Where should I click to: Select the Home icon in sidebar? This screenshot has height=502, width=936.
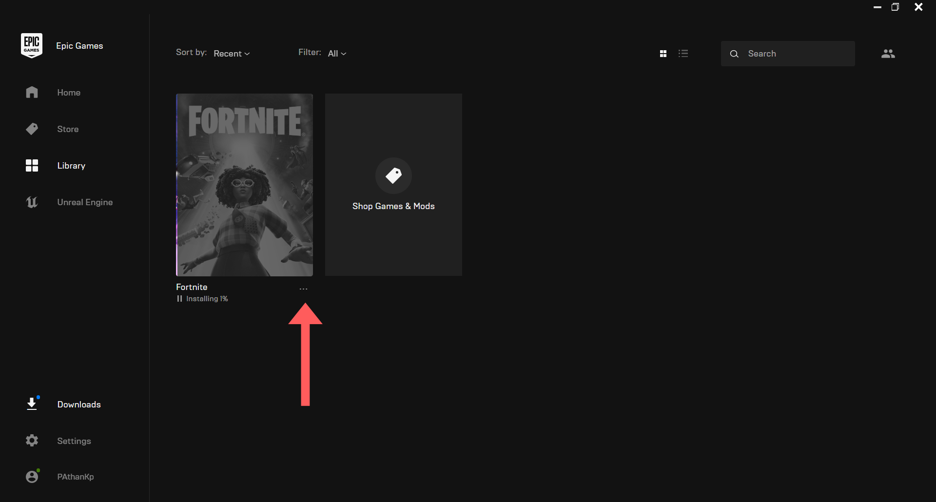coord(31,92)
